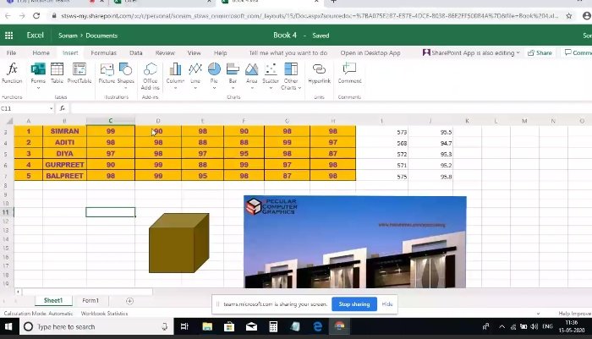Open the File tab
Screen dimensions: 592x339
(x=11, y=53)
